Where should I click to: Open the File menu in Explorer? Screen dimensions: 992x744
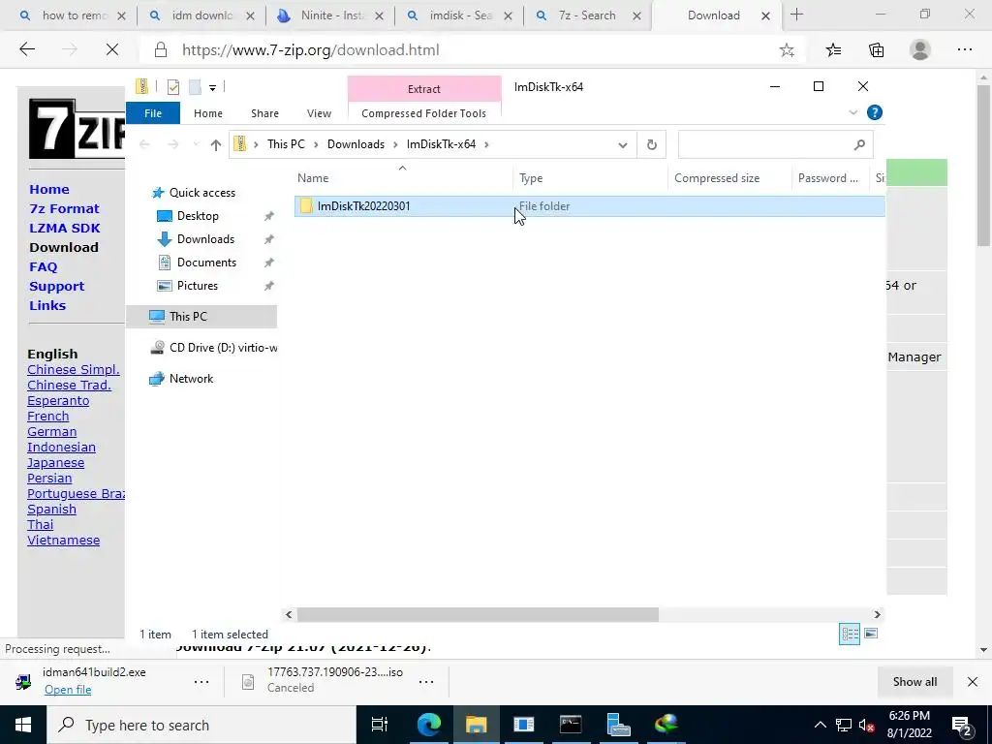click(153, 113)
